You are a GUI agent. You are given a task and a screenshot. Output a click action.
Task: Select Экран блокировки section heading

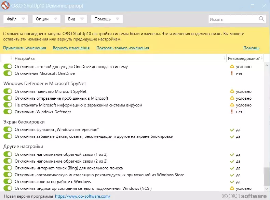(24, 122)
